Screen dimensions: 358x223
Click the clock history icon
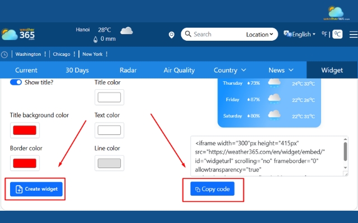coord(4,55)
